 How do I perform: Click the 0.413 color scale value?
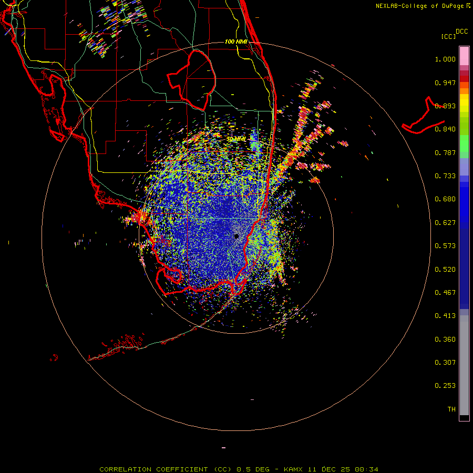point(445,316)
